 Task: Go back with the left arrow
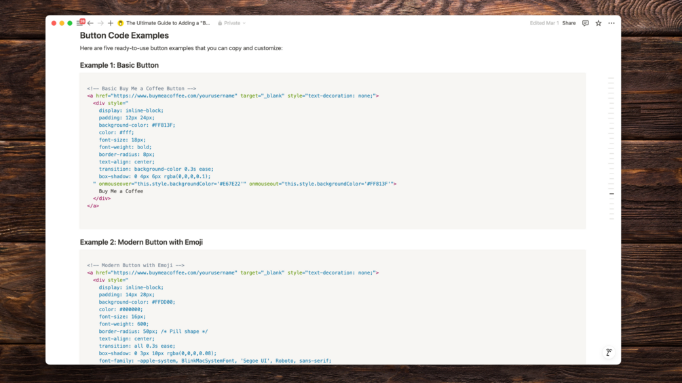(x=90, y=23)
